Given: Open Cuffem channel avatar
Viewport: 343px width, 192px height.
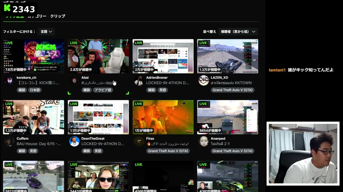Looking at the screenshot, I should 9,141.
